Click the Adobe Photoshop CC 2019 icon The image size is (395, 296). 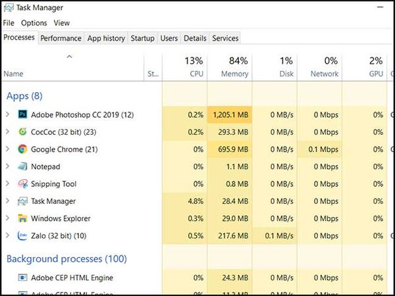coord(22,115)
